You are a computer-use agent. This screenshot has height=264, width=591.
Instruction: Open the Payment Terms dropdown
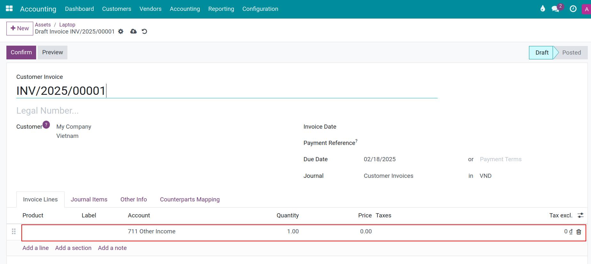point(501,159)
